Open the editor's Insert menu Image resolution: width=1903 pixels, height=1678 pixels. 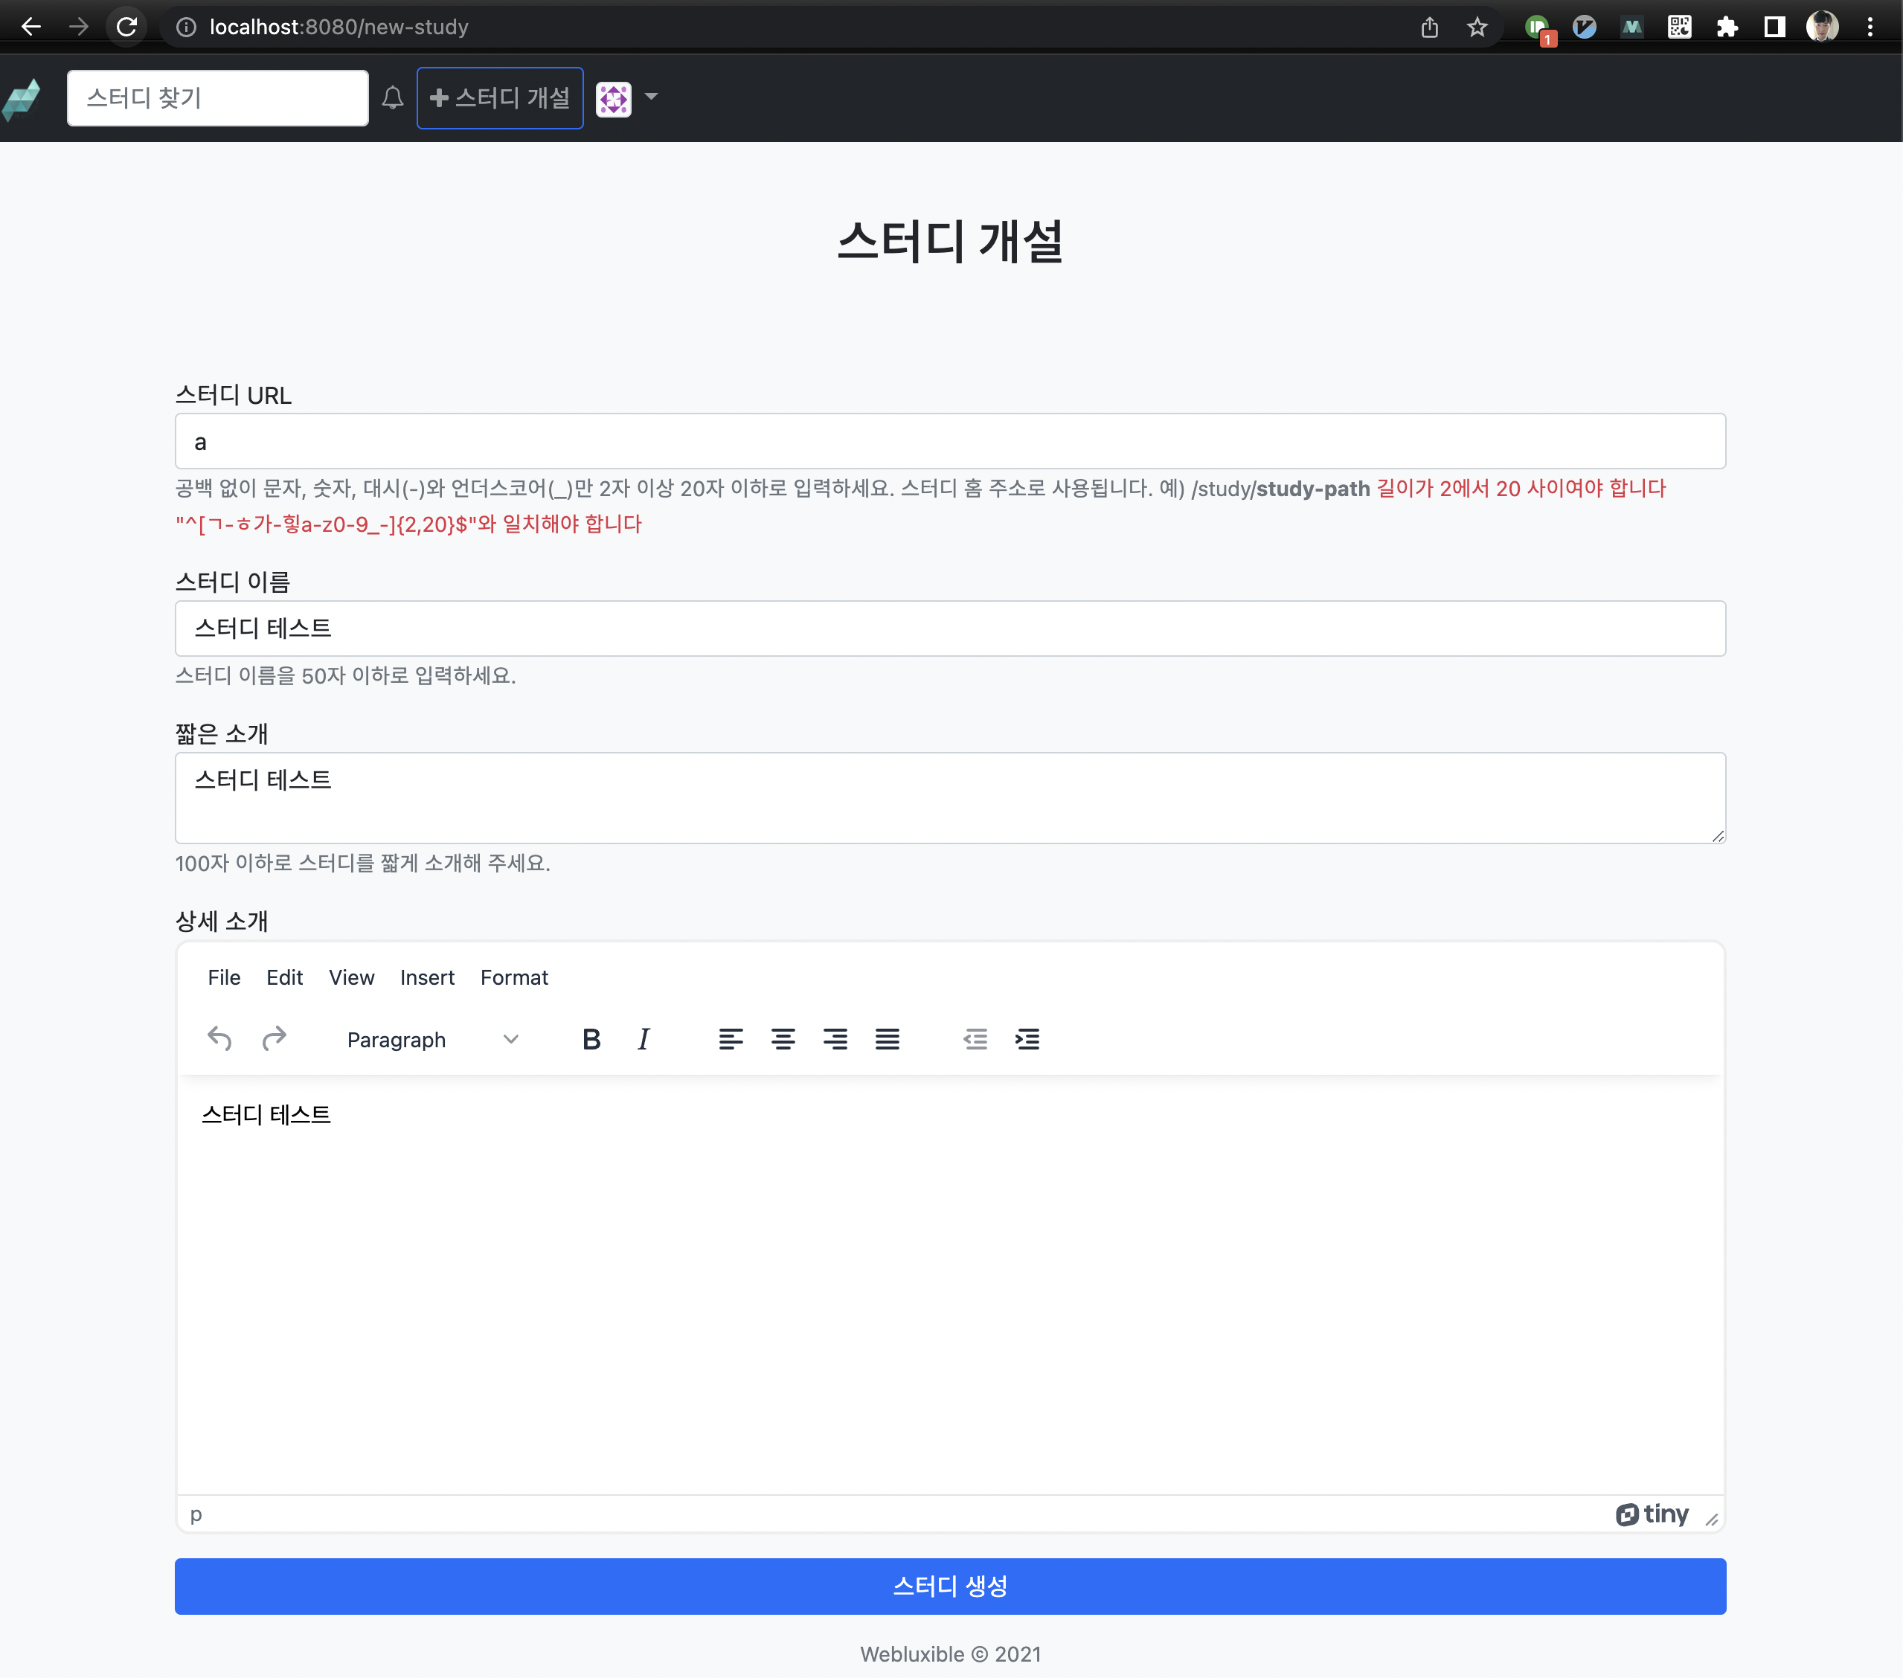coord(426,977)
